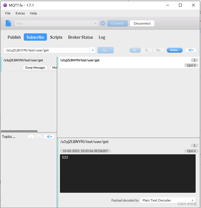Open subscribe options gears dropdown

(x=191, y=50)
